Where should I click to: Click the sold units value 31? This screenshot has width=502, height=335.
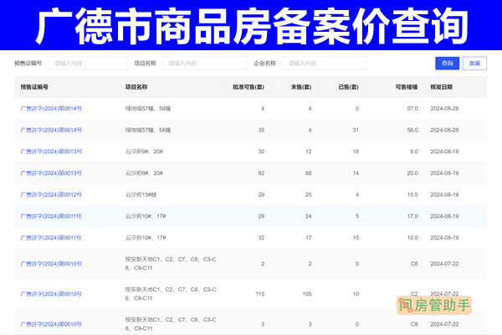[356, 130]
